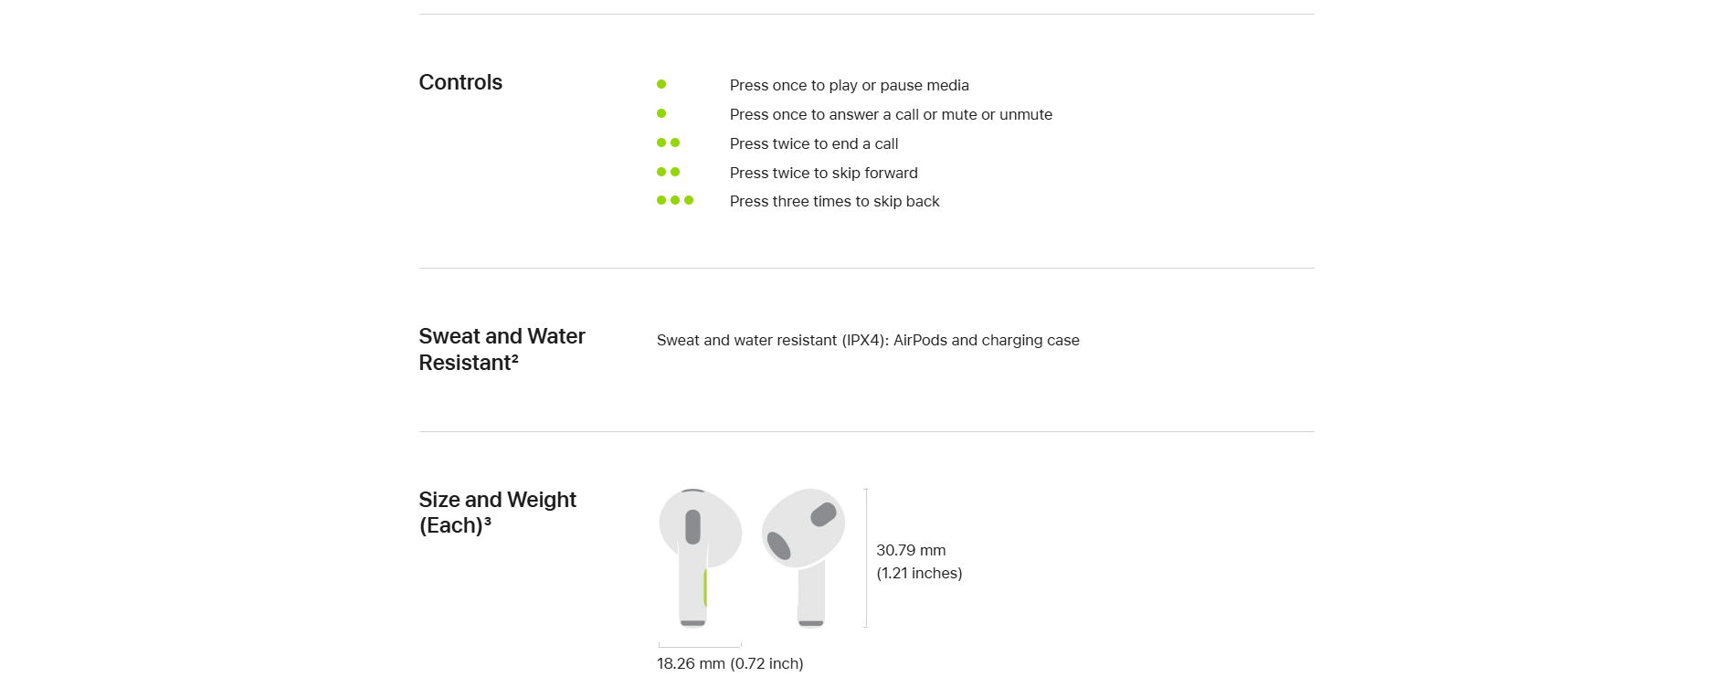
Task: Click 'Press three times to skip back' text
Action: click(x=834, y=201)
